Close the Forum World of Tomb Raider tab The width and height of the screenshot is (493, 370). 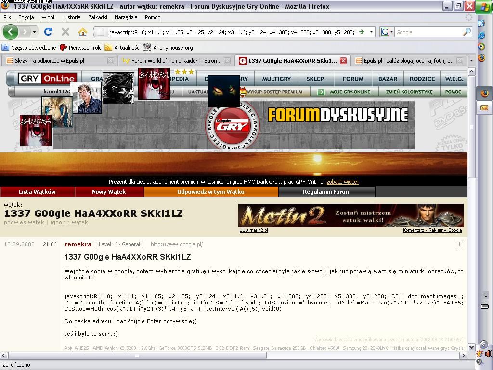(227, 61)
